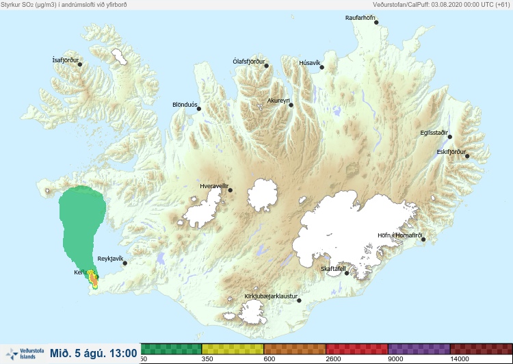This screenshot has height=364, width=513.
Task: Click the Höfn í Hornafirði station dot
Action: pos(423,239)
